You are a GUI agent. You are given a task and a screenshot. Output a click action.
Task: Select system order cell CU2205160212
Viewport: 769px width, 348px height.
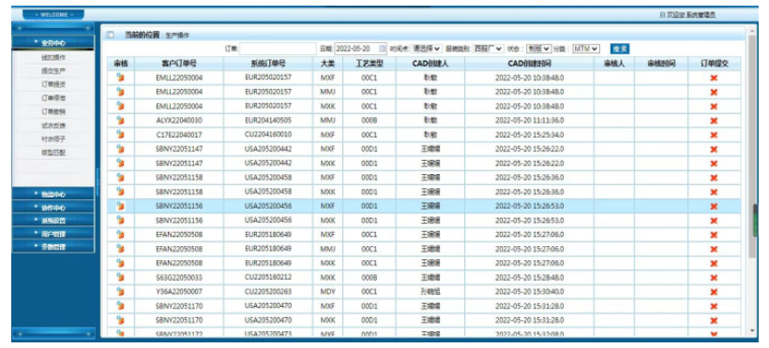[x=268, y=277]
